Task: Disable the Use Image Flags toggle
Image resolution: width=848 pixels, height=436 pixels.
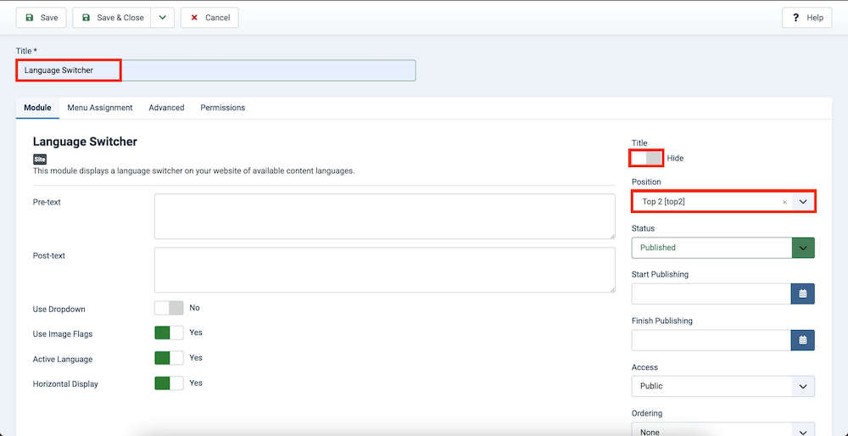Action: pyautogui.click(x=169, y=333)
